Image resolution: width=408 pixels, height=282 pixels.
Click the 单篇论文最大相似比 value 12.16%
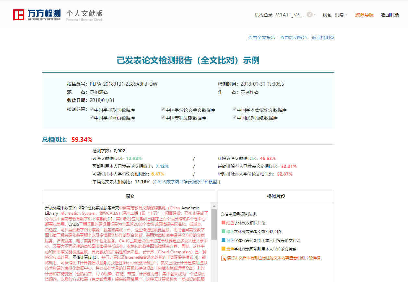142,182
